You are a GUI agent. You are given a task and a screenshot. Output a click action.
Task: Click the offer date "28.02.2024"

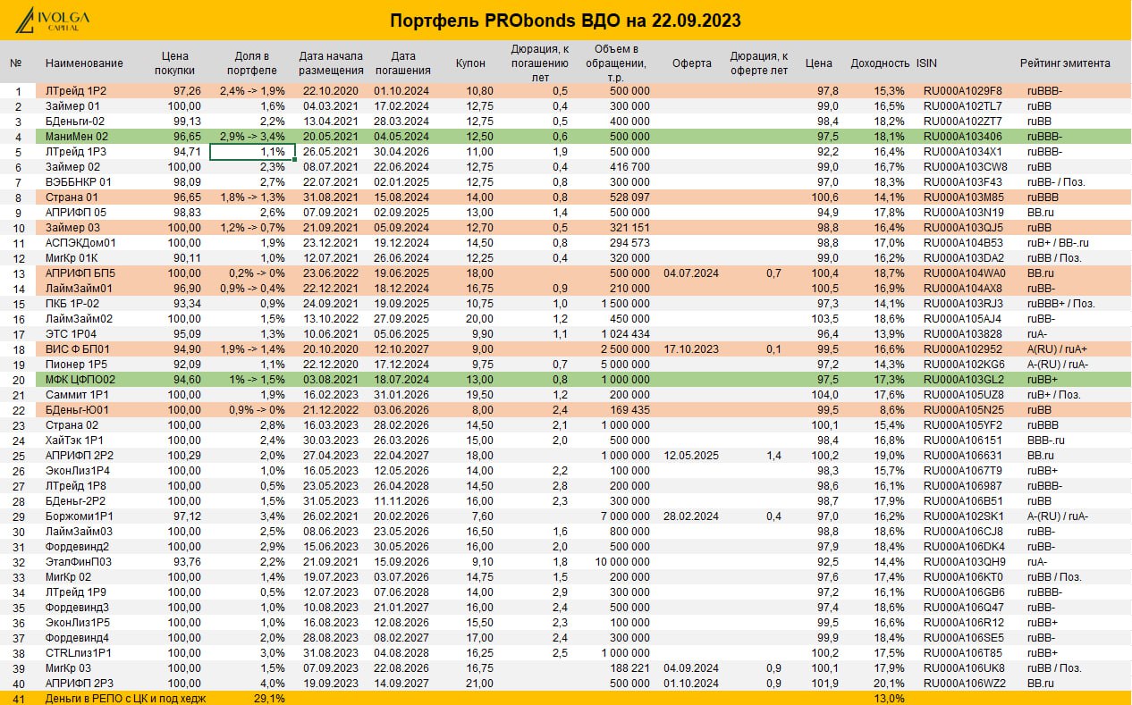click(x=691, y=516)
